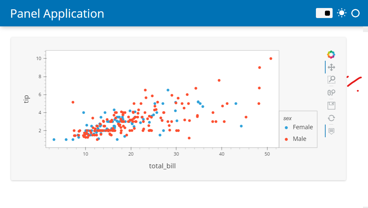Activate the Box Zoom tool

coord(331,80)
